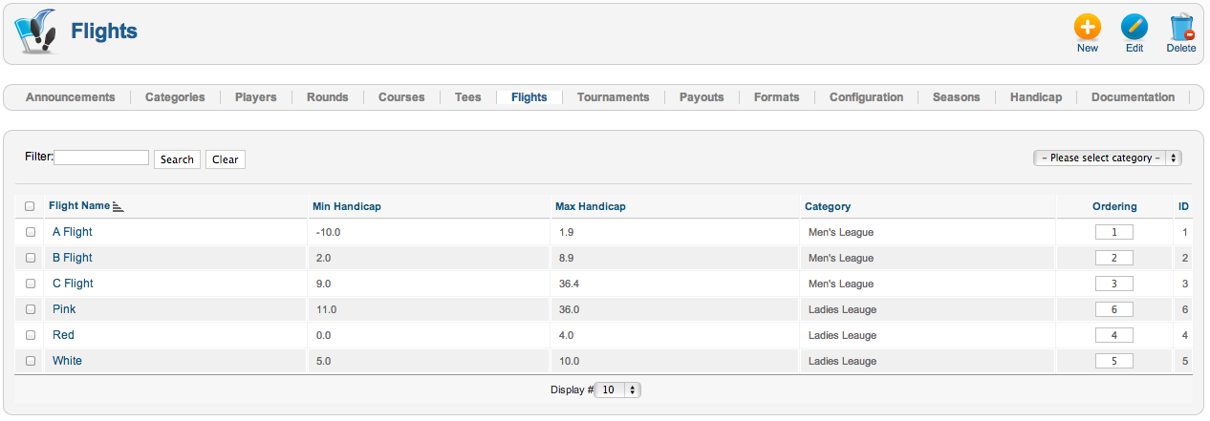
Task: Click the ordering field for Red flight
Action: click(1114, 335)
